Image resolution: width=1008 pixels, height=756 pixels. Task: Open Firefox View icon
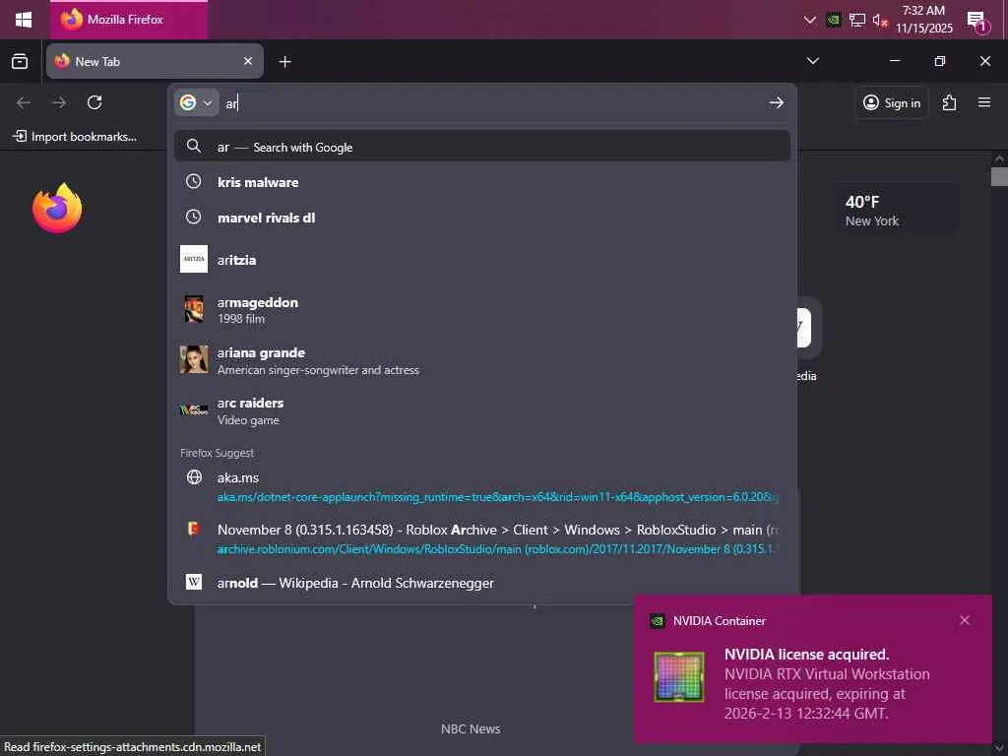[20, 61]
